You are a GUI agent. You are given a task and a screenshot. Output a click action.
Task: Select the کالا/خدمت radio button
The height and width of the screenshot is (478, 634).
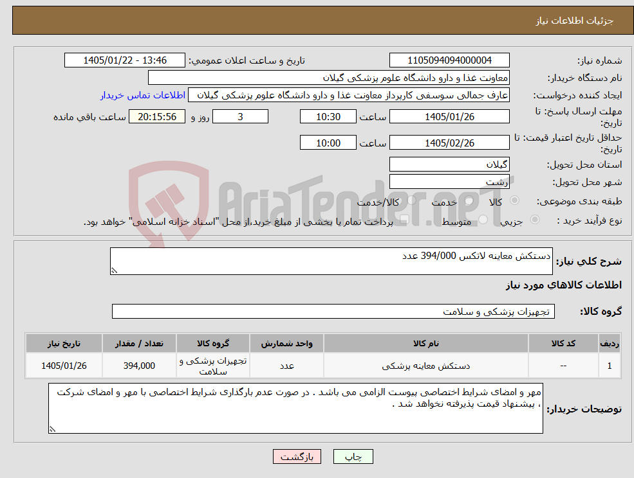pos(411,200)
